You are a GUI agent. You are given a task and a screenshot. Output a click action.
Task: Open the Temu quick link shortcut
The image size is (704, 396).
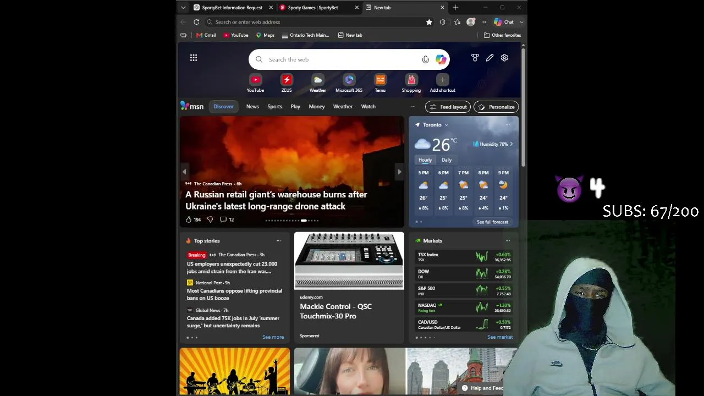tap(380, 84)
